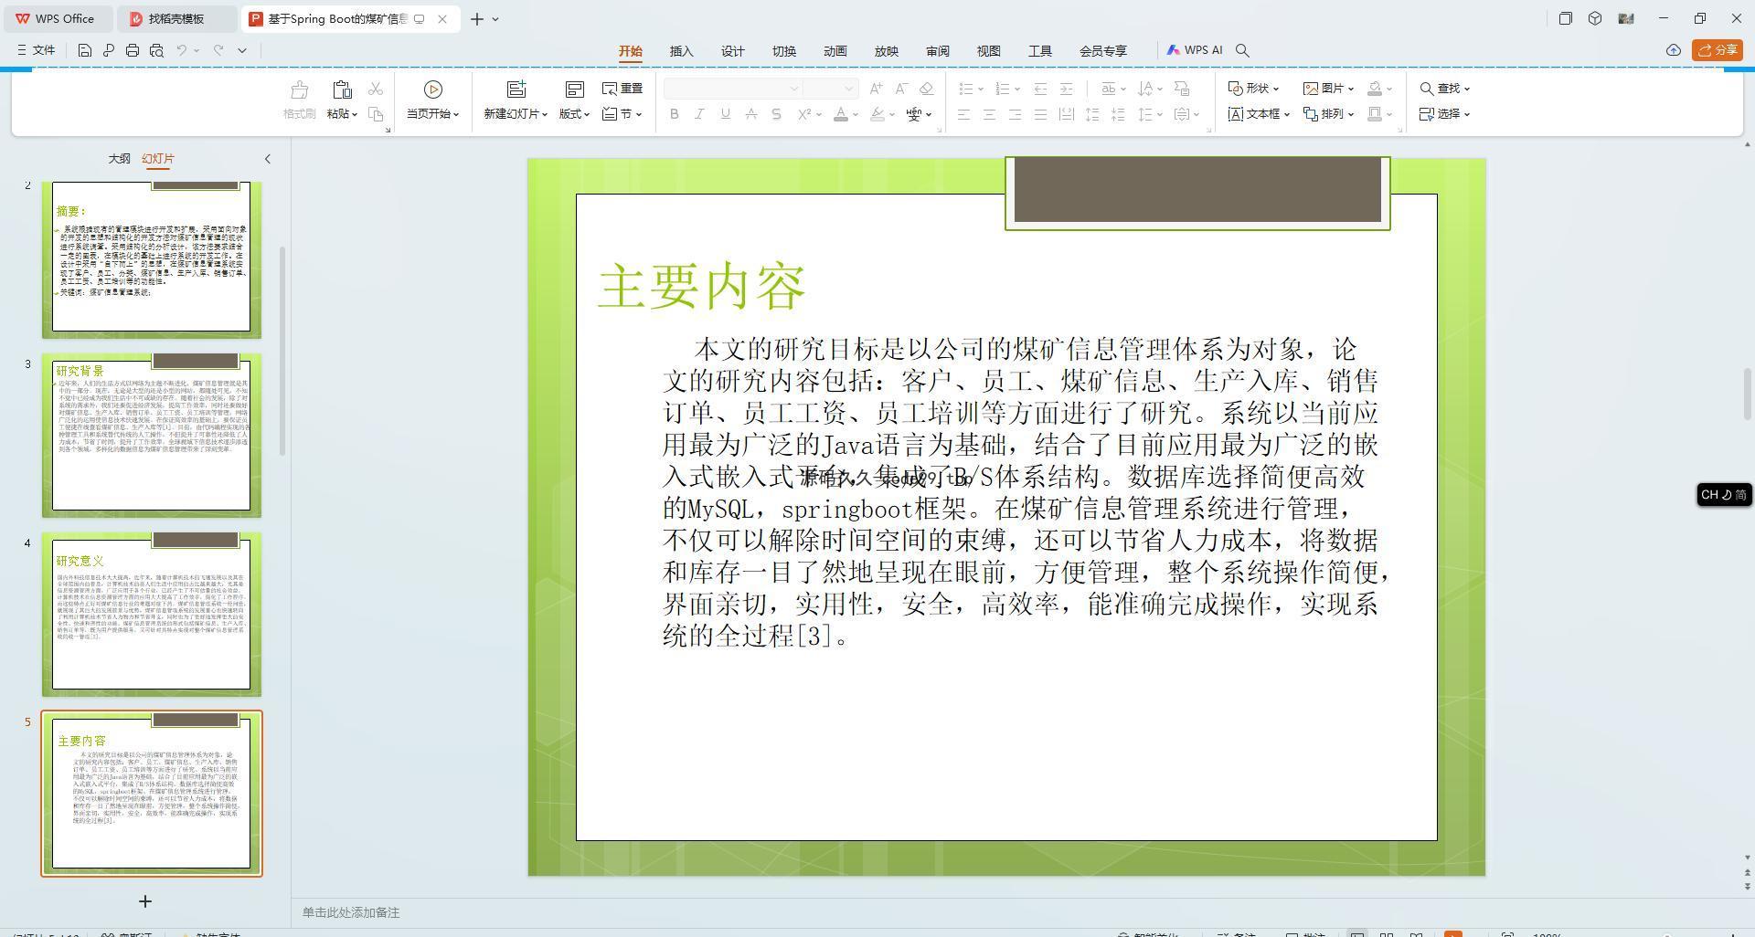Open the Shapes (形状) dropdown
The image size is (1755, 937).
point(1253,89)
